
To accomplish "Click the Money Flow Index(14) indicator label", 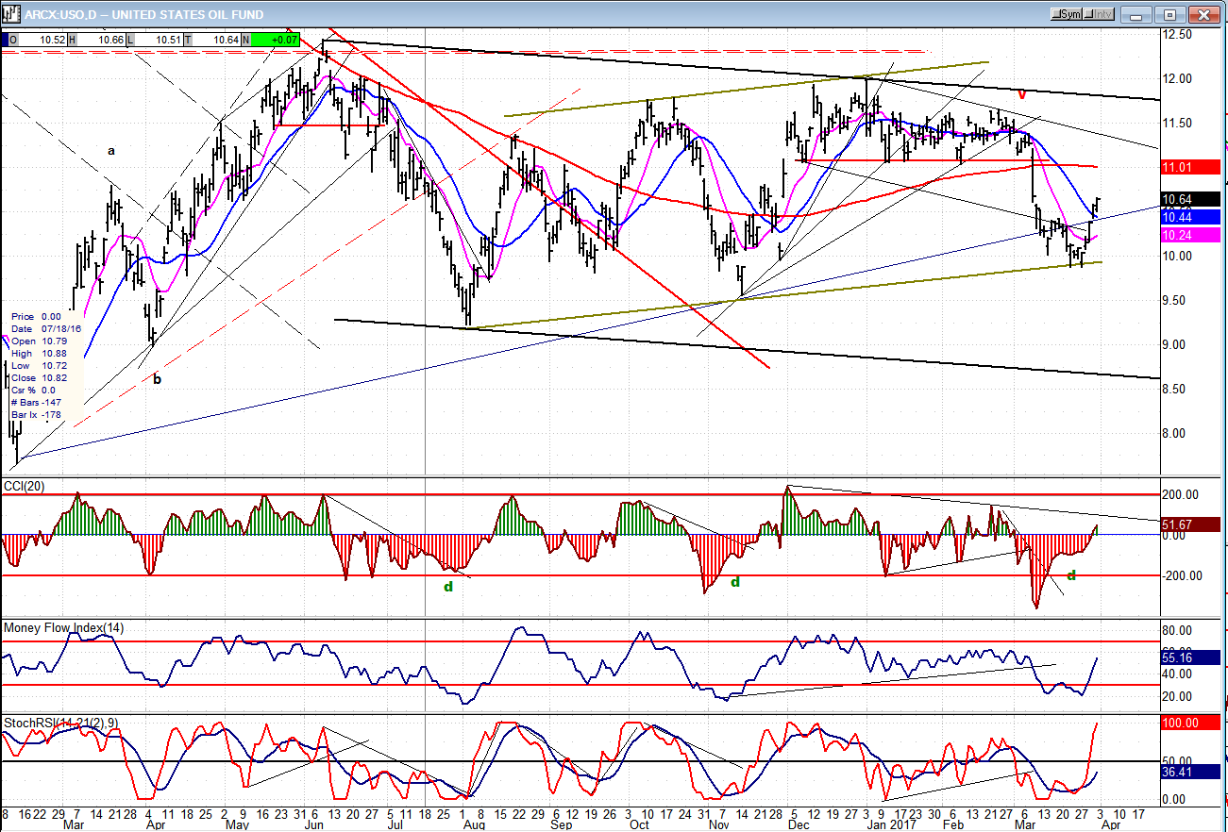I will (x=64, y=627).
